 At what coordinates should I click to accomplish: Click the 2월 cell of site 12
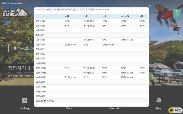click(142, 73)
